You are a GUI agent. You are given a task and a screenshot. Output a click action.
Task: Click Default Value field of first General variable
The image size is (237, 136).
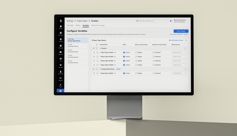click(179, 53)
